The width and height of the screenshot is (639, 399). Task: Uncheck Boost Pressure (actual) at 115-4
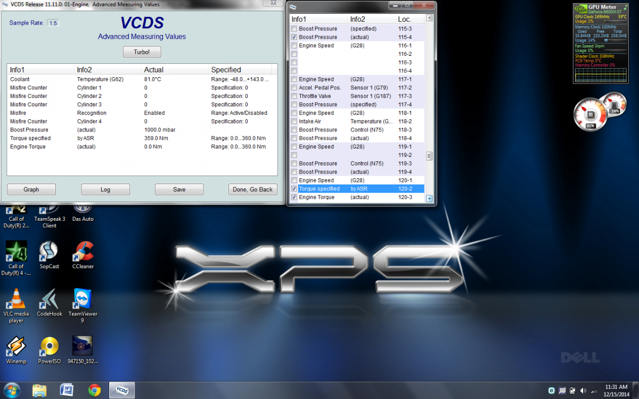294,37
